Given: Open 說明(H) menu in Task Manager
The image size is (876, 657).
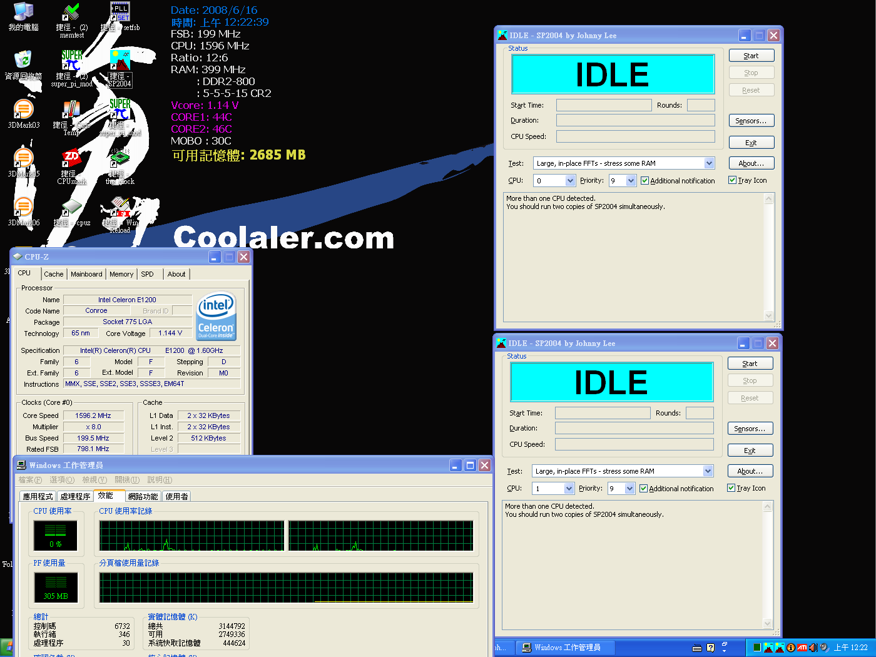Looking at the screenshot, I should coord(160,480).
